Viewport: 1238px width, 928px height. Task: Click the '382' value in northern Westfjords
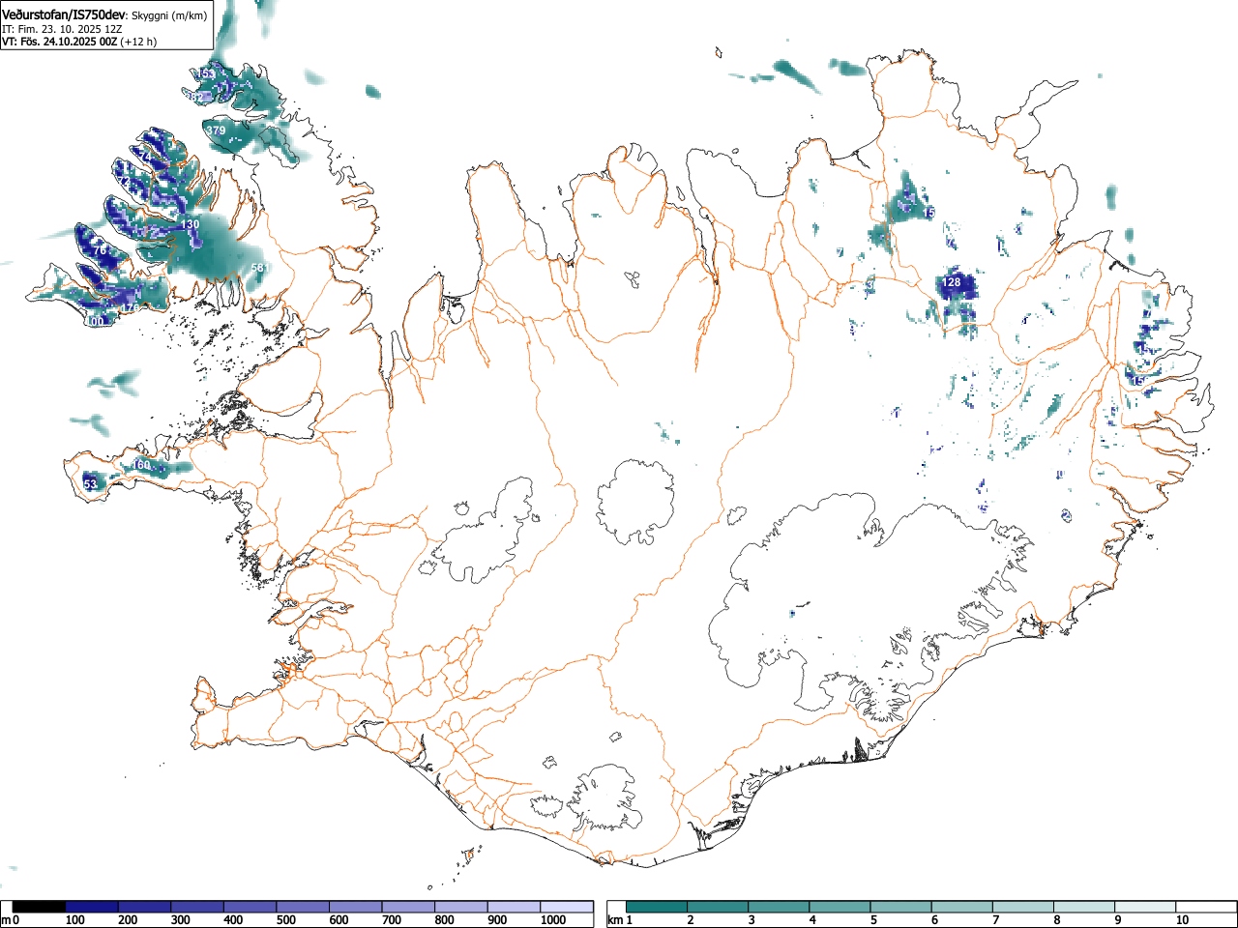click(x=196, y=98)
